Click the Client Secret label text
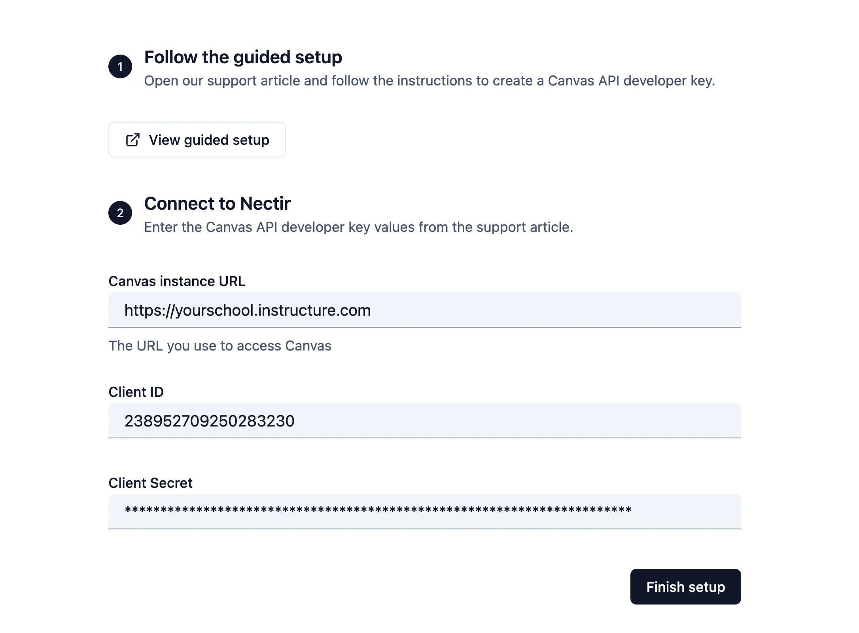The height and width of the screenshot is (633, 859). [x=150, y=483]
